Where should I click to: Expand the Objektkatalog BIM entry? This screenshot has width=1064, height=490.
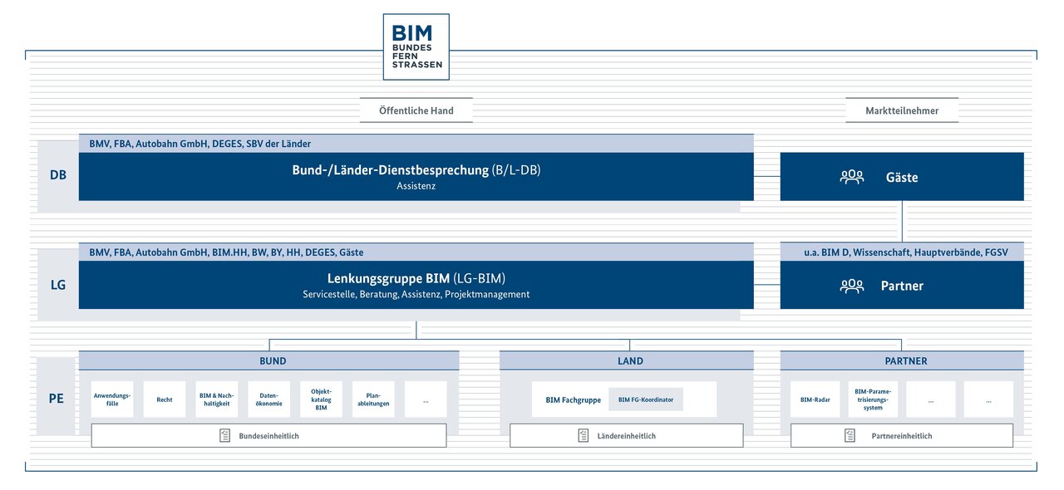click(321, 399)
